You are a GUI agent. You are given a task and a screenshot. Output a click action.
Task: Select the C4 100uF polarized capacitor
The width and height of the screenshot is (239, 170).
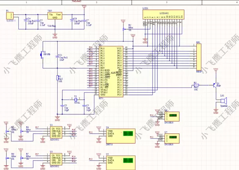coord(26,19)
